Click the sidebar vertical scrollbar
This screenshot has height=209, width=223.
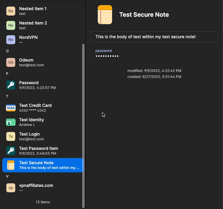(83, 119)
